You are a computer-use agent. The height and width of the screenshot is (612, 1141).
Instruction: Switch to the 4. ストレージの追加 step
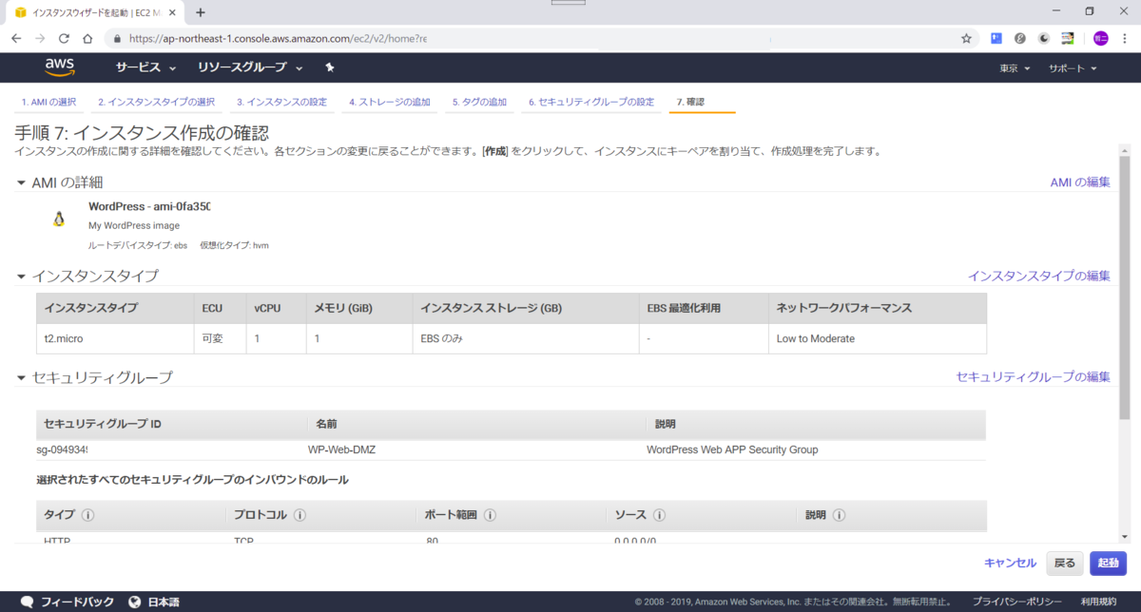(389, 102)
